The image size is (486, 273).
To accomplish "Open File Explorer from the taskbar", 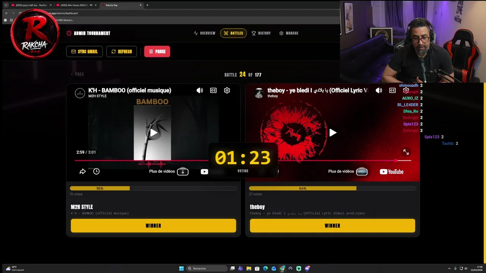I will click(x=249, y=268).
